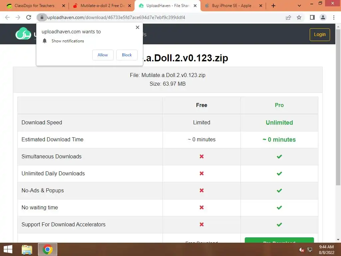Click the Limited download speed cell
This screenshot has width=341, height=256.
pyautogui.click(x=201, y=123)
